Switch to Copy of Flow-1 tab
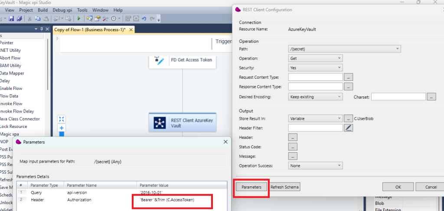 (x=90, y=29)
